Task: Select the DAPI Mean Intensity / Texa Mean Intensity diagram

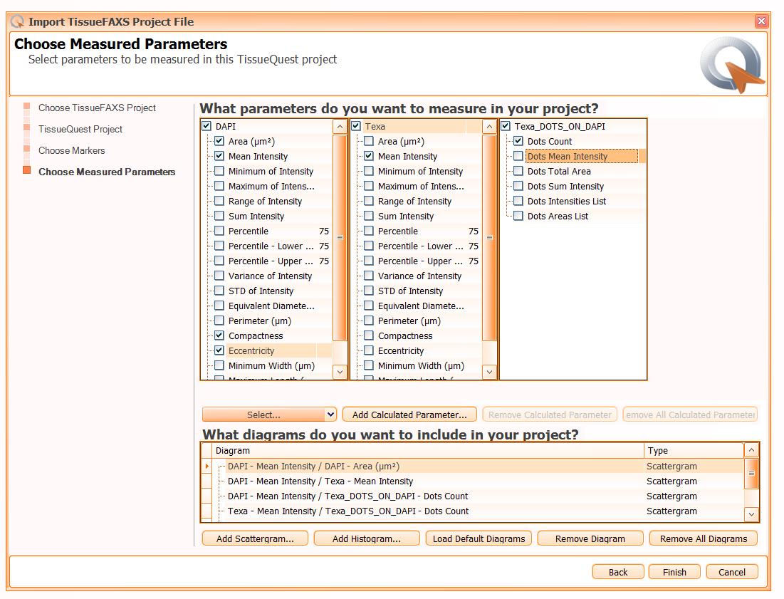Action: 320,481
